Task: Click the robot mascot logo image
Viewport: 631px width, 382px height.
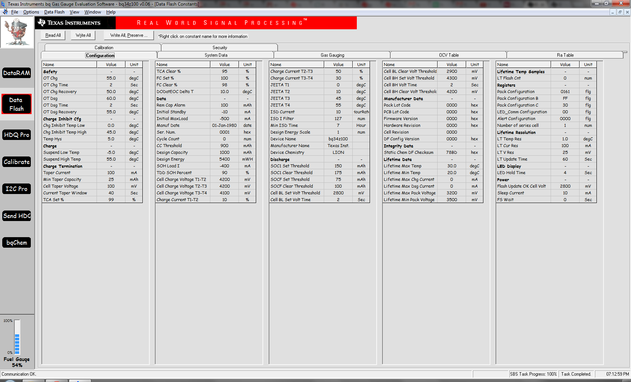Action: coord(17,32)
